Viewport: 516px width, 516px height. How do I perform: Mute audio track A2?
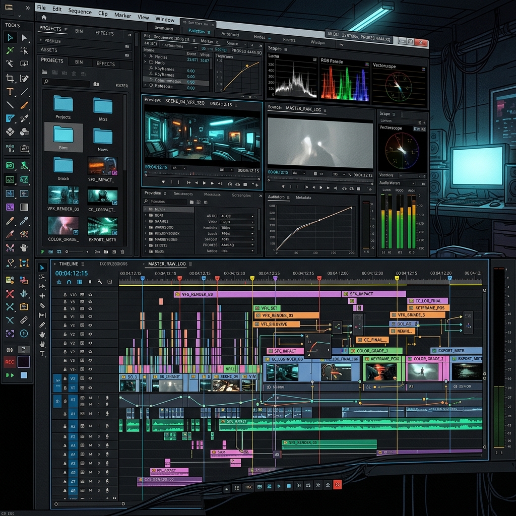click(90, 426)
